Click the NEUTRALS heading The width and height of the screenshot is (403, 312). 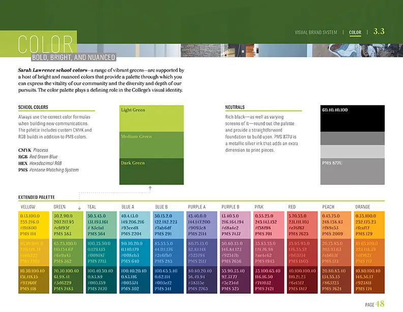point(235,107)
